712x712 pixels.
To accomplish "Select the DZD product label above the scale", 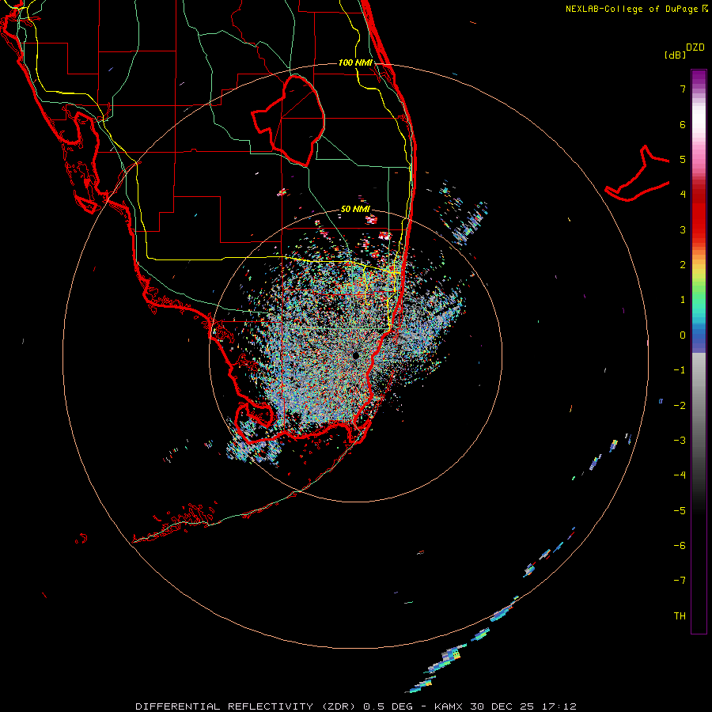I will tap(695, 47).
